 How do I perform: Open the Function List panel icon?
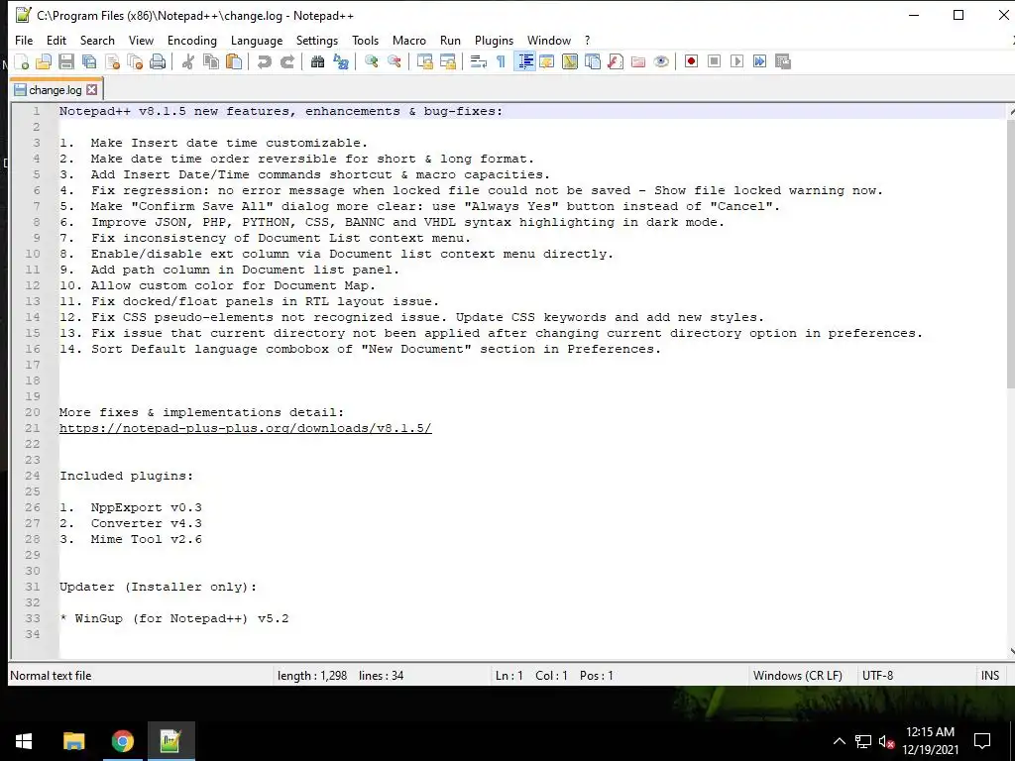click(x=615, y=61)
